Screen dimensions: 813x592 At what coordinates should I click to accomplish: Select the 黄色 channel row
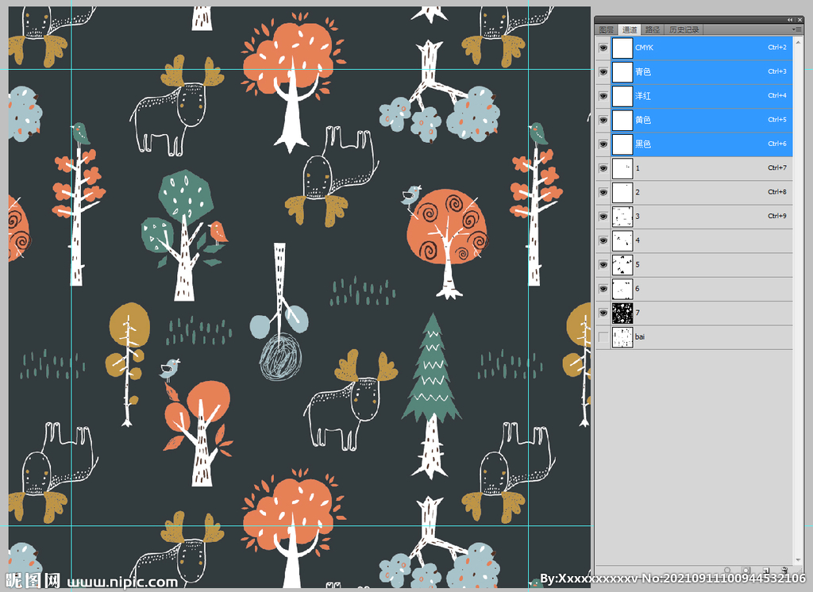(x=702, y=121)
